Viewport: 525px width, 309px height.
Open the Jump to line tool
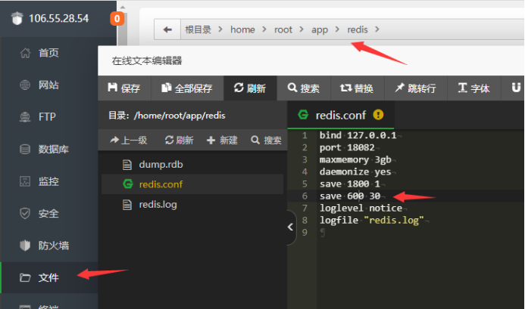[415, 88]
